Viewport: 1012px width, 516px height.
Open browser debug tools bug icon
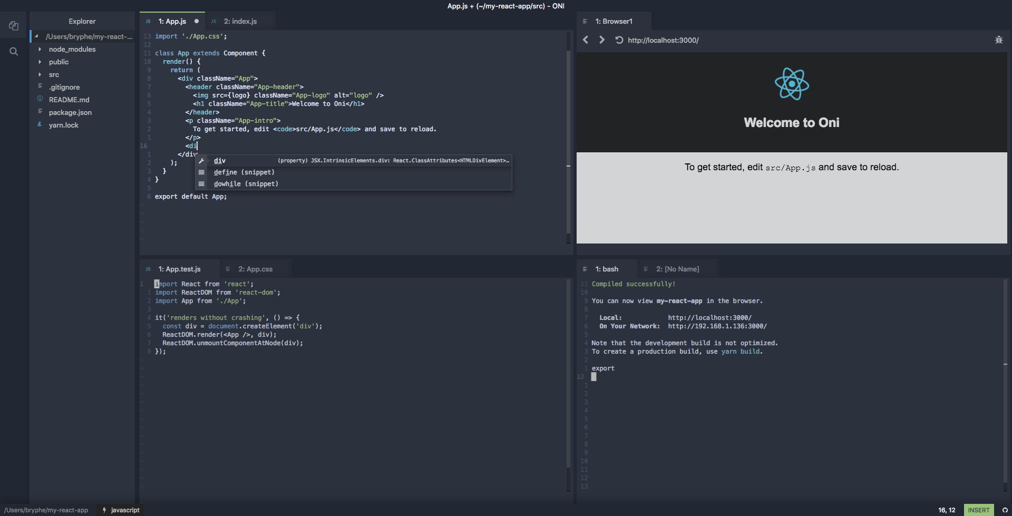[998, 40]
